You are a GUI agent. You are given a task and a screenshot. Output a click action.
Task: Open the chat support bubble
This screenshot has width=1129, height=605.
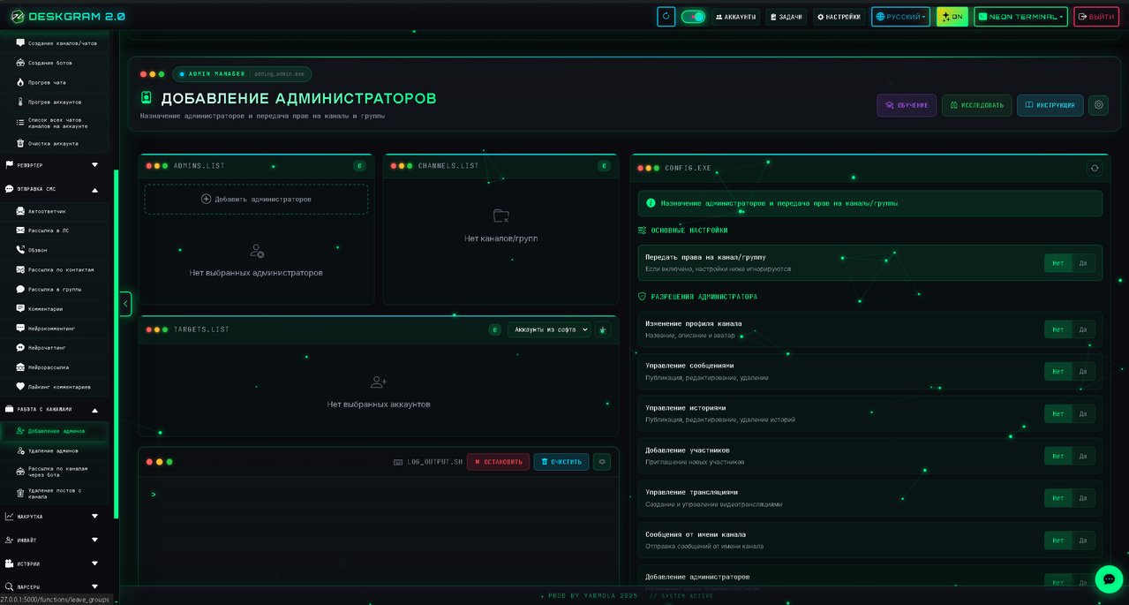click(x=1109, y=579)
